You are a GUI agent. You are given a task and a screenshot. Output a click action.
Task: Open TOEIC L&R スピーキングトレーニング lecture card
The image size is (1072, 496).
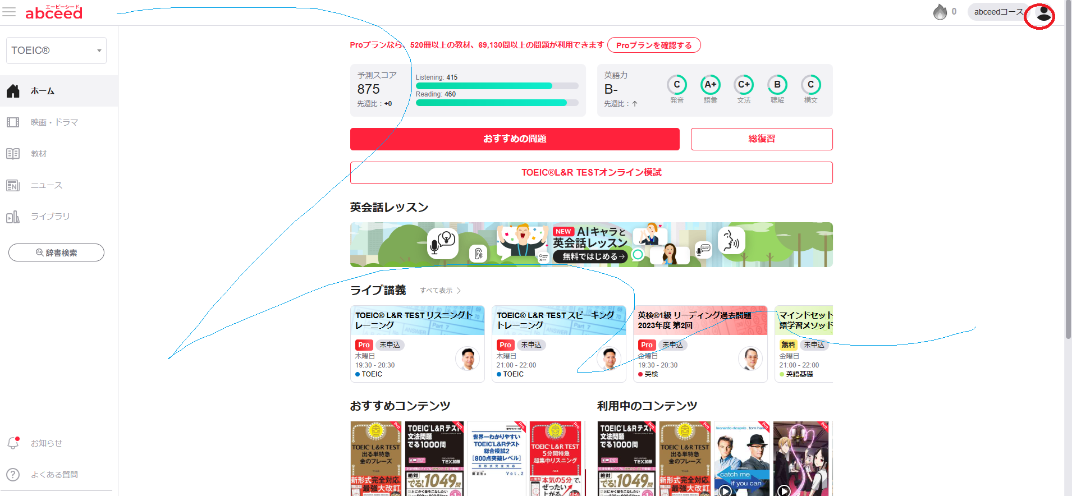558,344
